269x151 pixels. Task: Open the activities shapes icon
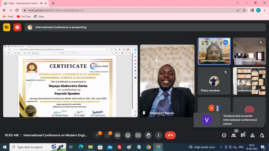point(252,135)
